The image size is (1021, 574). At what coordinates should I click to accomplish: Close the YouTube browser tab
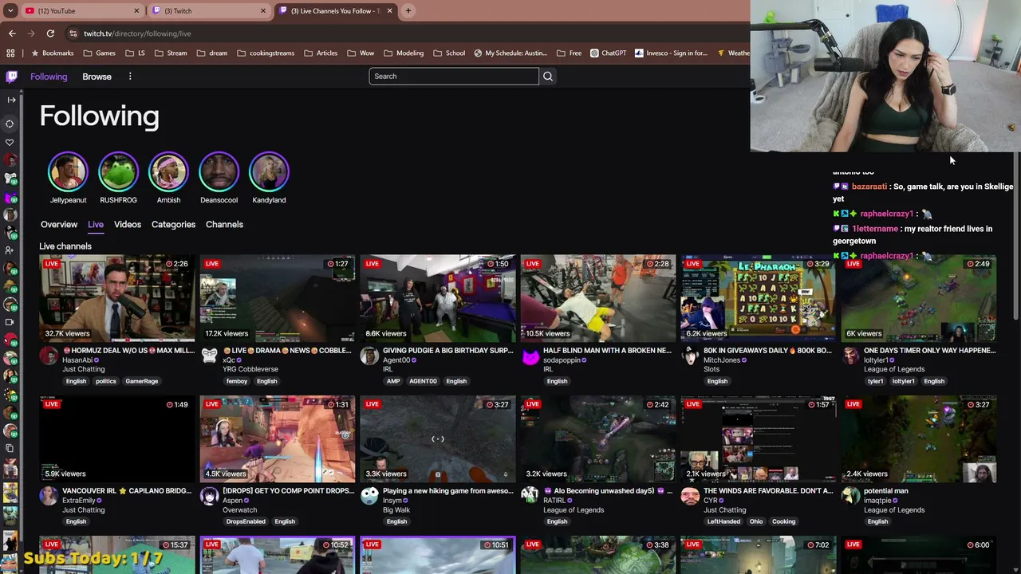pyautogui.click(x=136, y=11)
